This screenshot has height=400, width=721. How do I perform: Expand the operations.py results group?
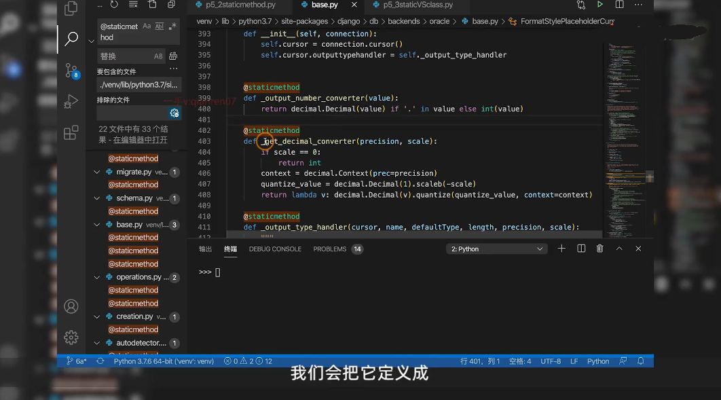click(98, 276)
